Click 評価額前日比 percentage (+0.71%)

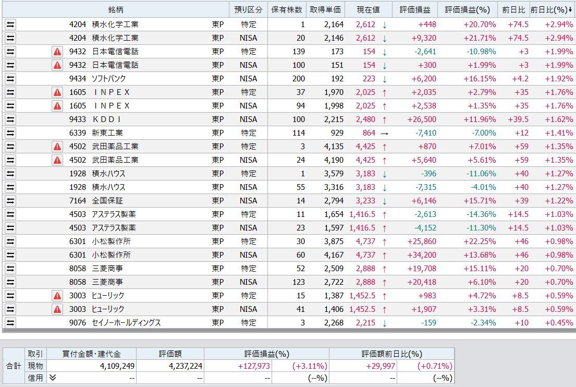[x=435, y=366]
